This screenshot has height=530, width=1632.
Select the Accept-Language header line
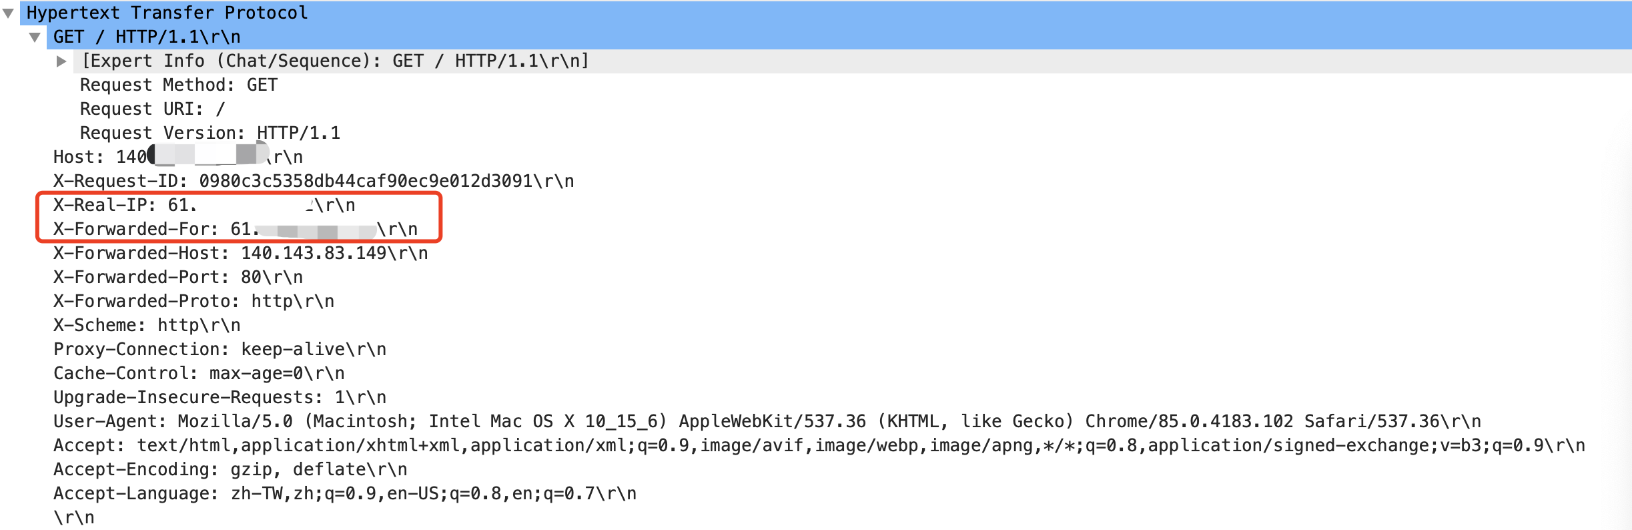(x=344, y=493)
